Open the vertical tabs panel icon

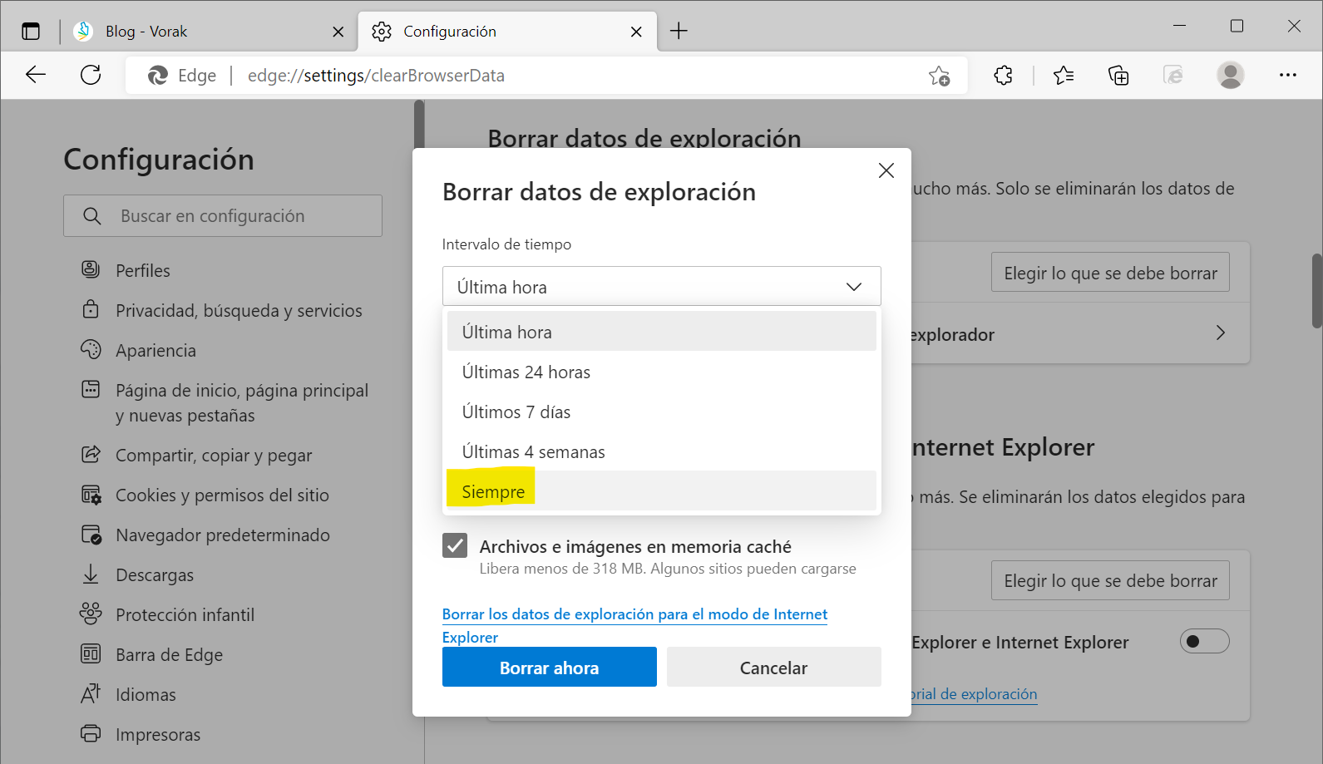point(31,32)
